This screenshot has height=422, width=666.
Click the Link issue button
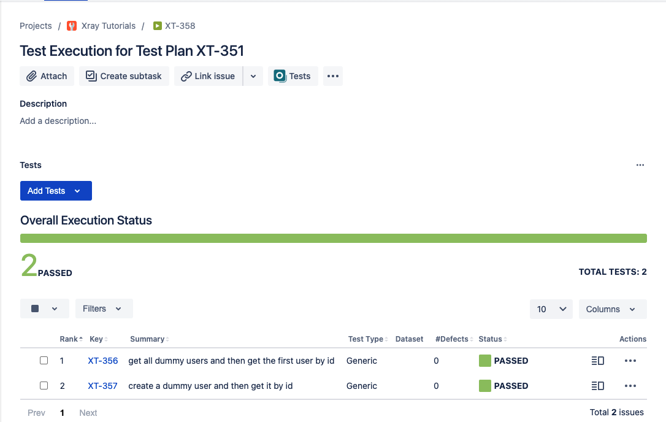tap(208, 76)
